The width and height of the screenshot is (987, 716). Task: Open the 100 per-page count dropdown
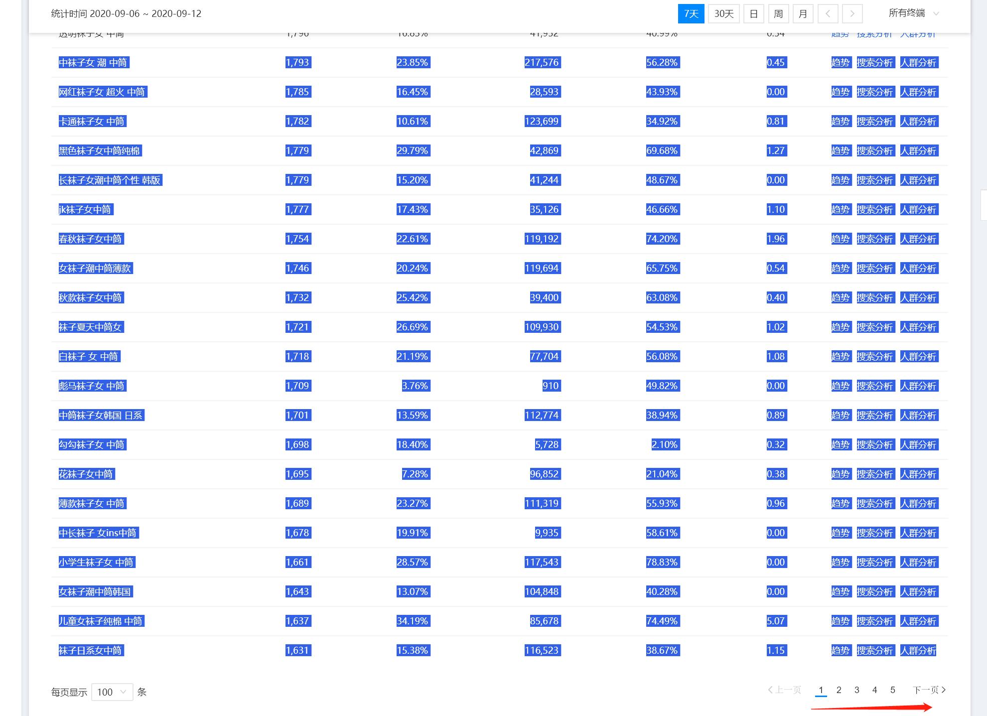(112, 692)
